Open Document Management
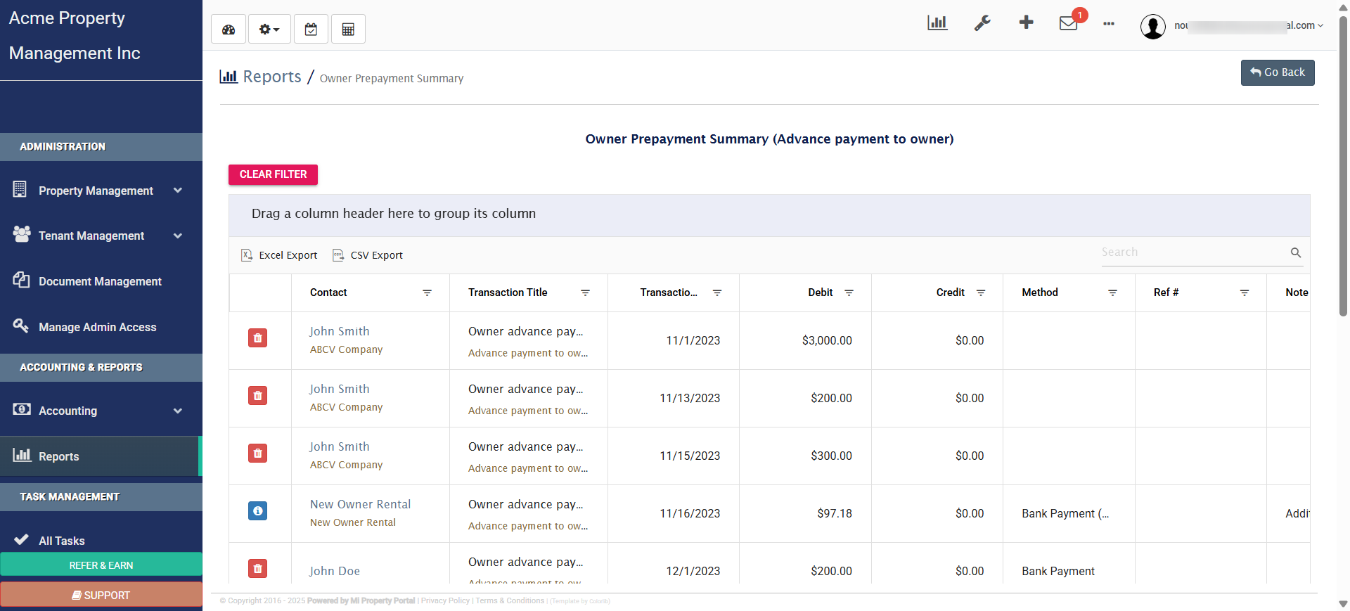 (x=101, y=281)
